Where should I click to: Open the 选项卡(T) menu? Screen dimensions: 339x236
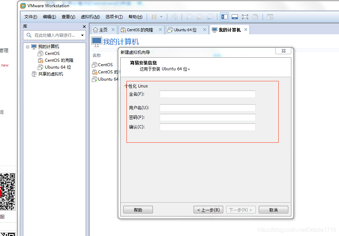(114, 17)
